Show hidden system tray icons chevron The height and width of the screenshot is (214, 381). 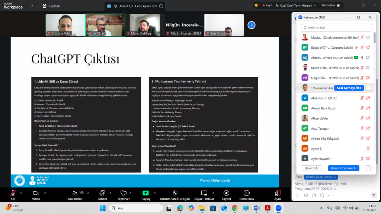321,208
